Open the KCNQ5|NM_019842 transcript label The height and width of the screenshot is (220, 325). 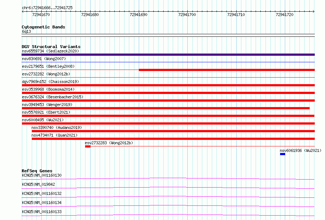pos(38,184)
